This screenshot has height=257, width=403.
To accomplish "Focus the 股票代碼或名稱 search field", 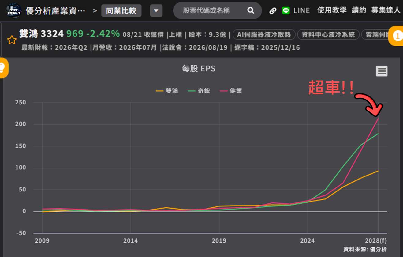I will (217, 11).
